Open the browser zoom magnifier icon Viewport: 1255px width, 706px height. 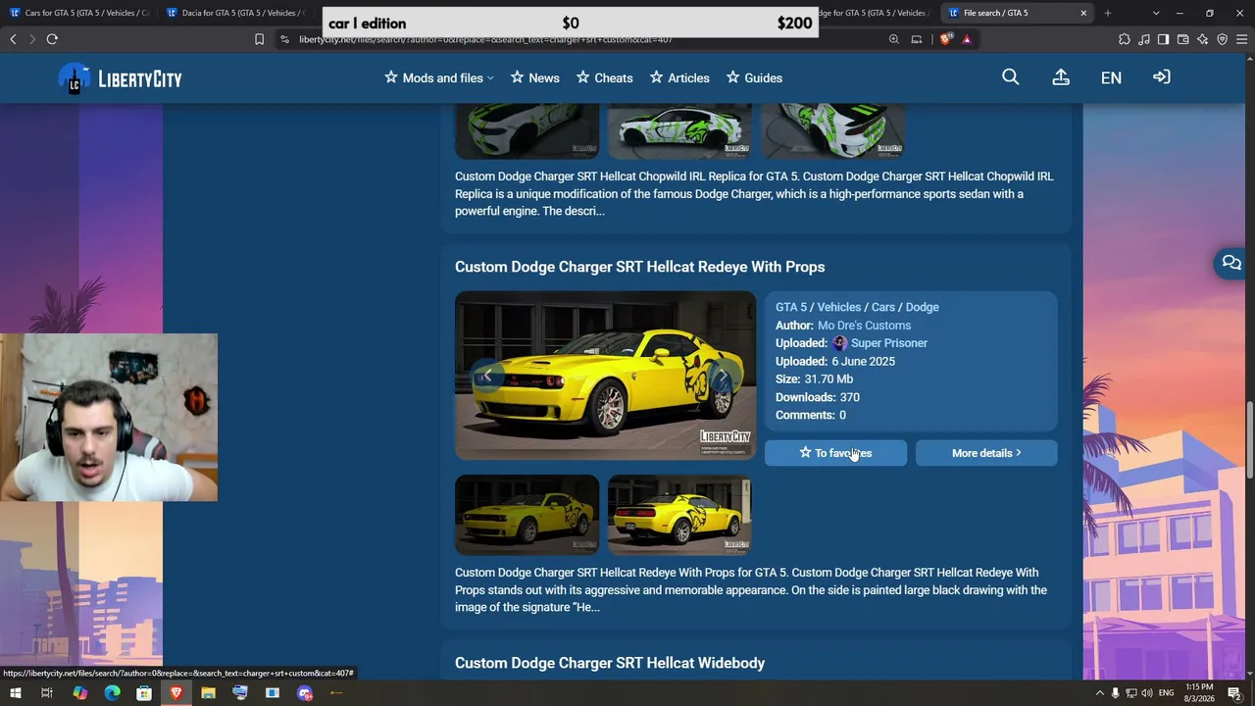[x=894, y=39]
